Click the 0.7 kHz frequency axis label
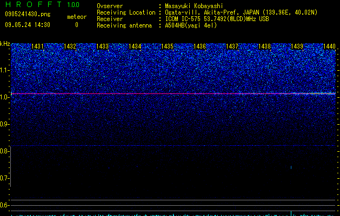This screenshot has height=216, width=340. coord(5,178)
